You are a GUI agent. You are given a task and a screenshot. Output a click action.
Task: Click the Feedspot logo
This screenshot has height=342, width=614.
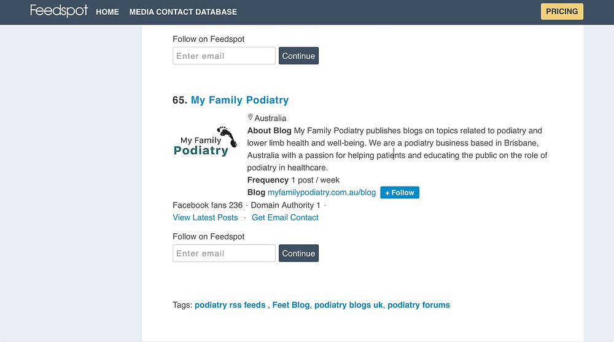click(59, 10)
